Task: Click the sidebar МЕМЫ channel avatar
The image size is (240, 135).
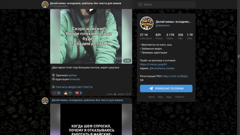Action: click(147, 23)
